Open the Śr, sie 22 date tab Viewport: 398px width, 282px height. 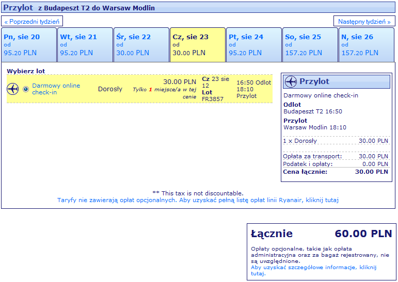coord(141,44)
